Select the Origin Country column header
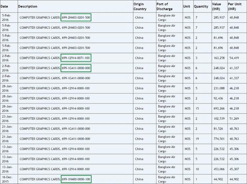Screen dimensions: 247x184 [140, 7]
